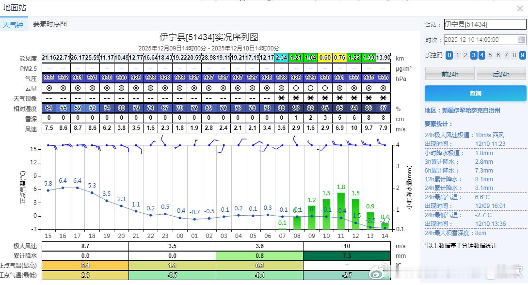Click the 5.3 temperature label on chart
The image size is (528, 285).
click(x=92, y=186)
